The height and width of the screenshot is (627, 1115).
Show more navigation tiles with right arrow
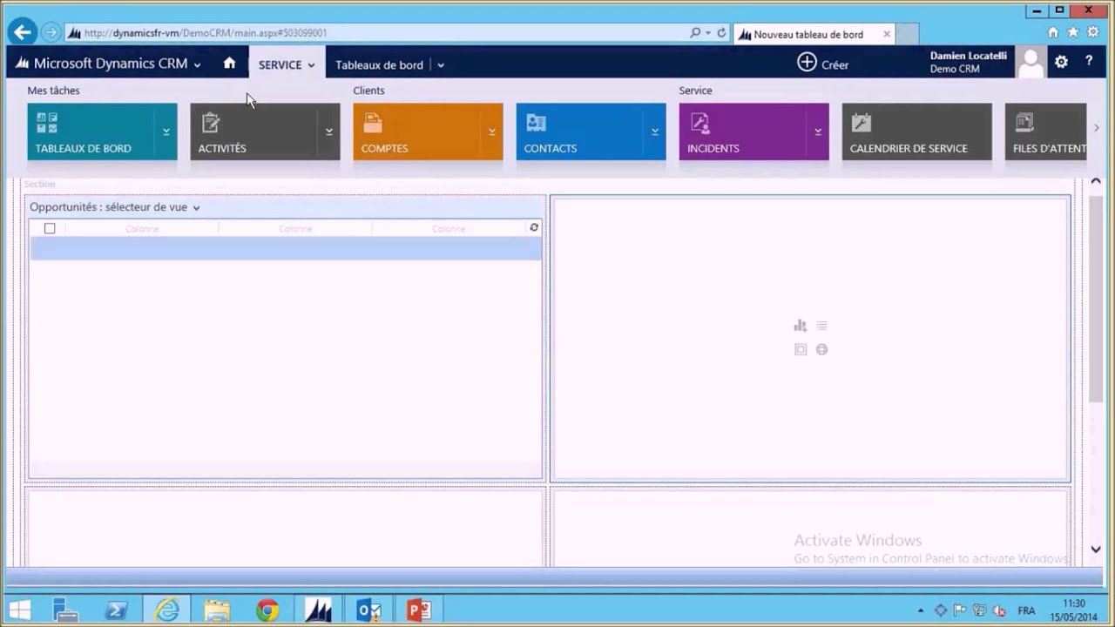click(1097, 128)
